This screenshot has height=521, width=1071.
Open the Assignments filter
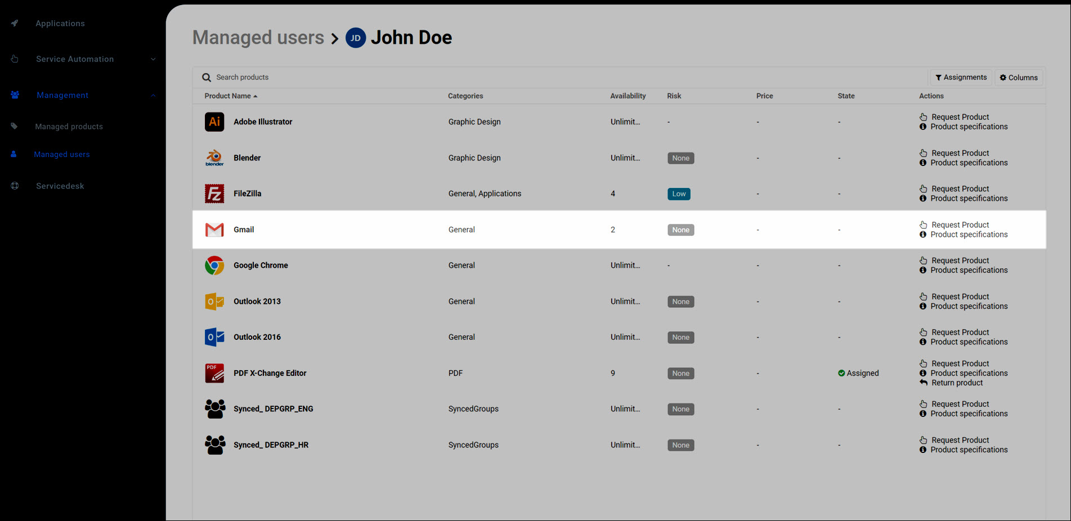pyautogui.click(x=961, y=78)
